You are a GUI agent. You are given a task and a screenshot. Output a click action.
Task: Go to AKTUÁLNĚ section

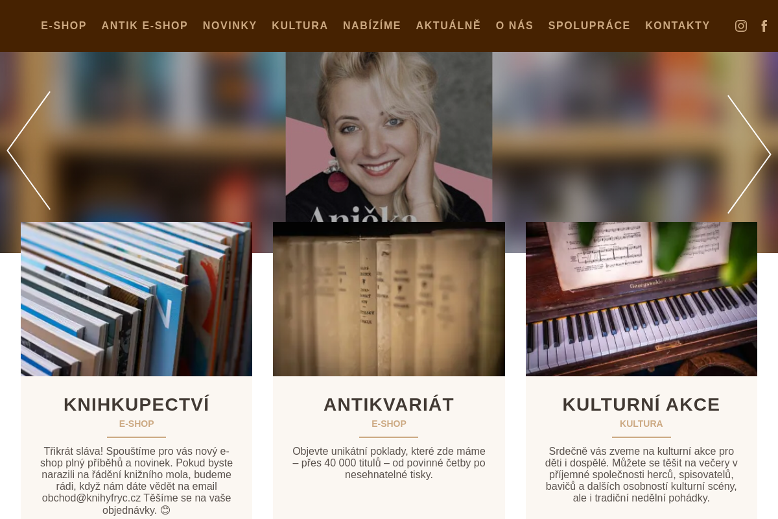click(448, 26)
